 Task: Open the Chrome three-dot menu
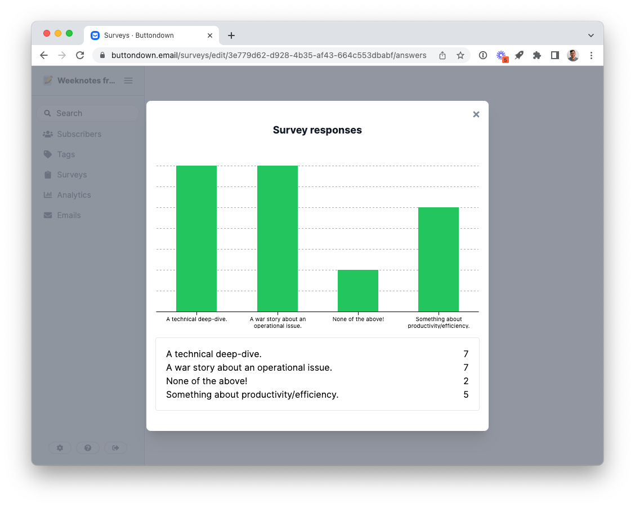point(591,55)
